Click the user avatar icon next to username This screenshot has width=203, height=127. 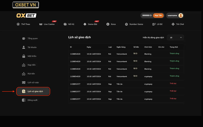(181, 15)
